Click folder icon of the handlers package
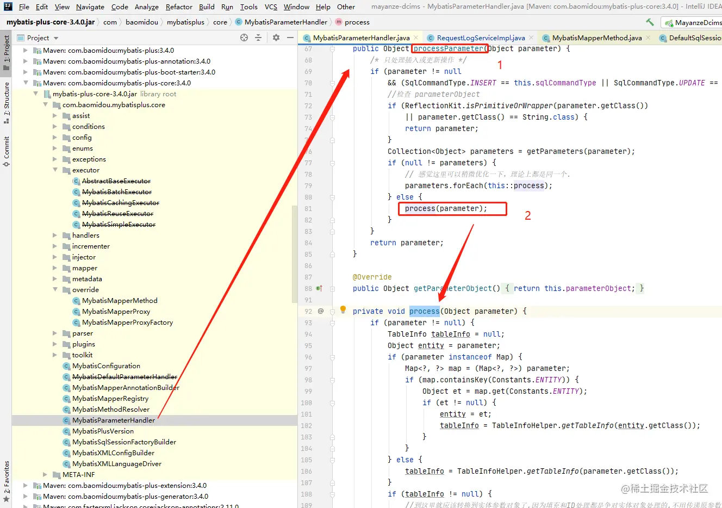 click(x=66, y=236)
